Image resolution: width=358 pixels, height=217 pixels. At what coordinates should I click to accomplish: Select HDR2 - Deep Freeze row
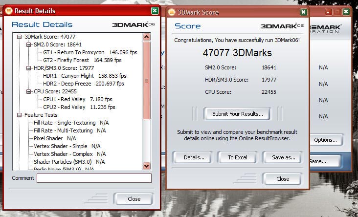point(83,84)
